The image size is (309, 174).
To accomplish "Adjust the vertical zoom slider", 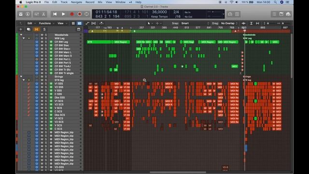I will (269, 23).
